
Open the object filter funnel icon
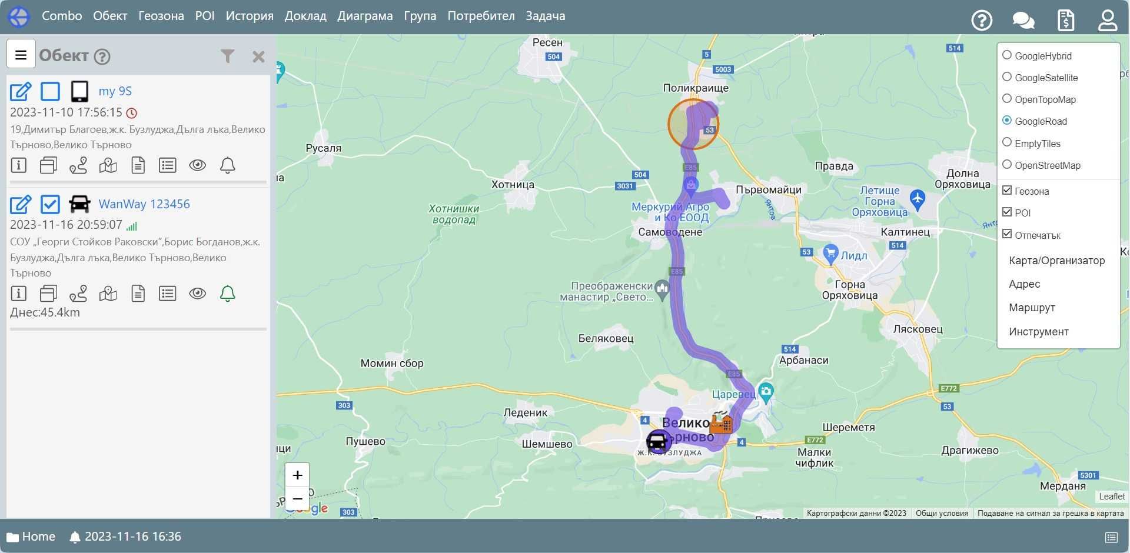pyautogui.click(x=228, y=56)
